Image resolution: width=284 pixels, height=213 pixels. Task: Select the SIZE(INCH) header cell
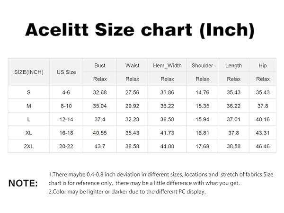28,72
